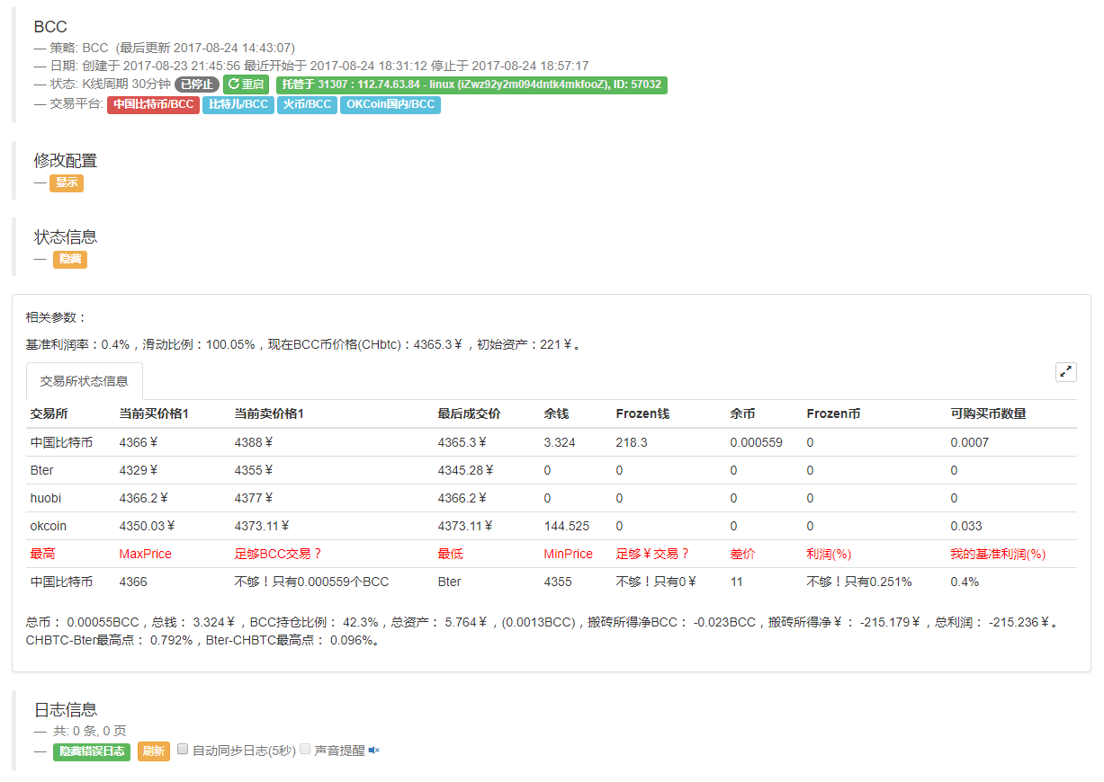Select the red 中国比特币/BCC platform badge
1104x782 pixels.
click(x=153, y=104)
